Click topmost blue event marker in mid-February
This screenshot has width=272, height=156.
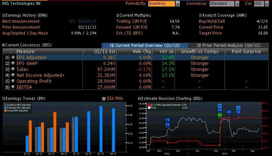tap(220, 106)
